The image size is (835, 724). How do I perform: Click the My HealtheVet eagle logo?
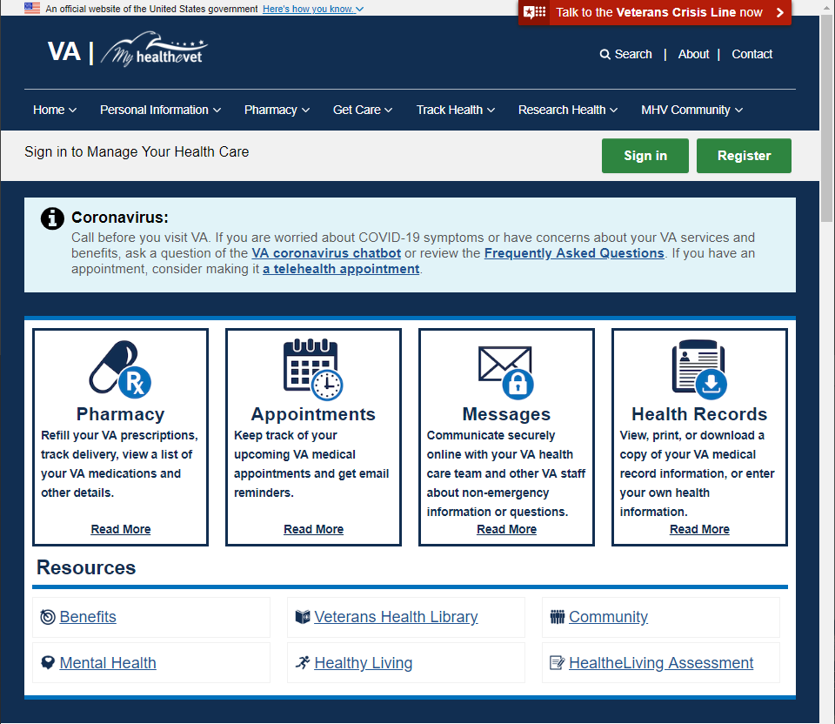155,49
